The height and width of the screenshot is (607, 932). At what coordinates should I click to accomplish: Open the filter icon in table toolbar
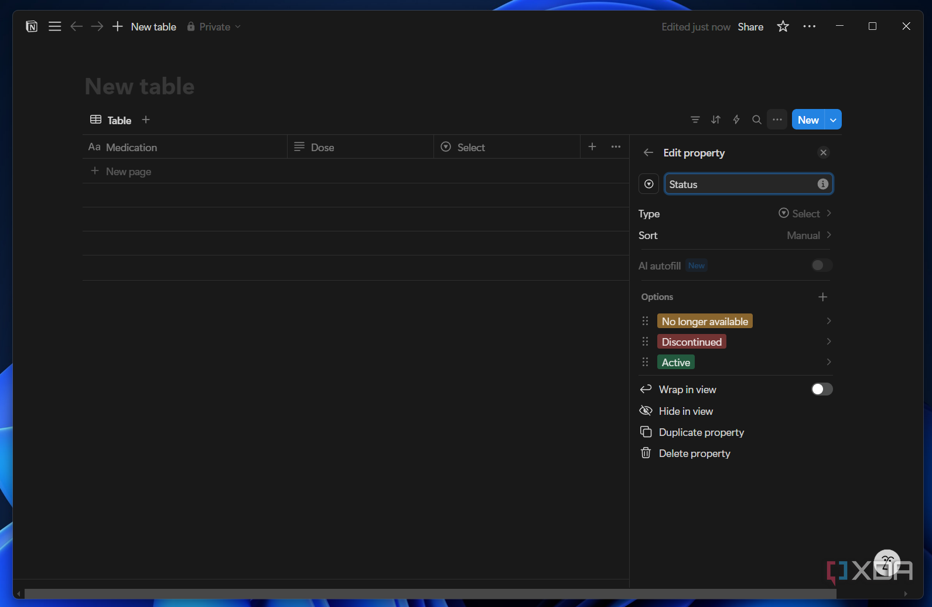coord(695,120)
